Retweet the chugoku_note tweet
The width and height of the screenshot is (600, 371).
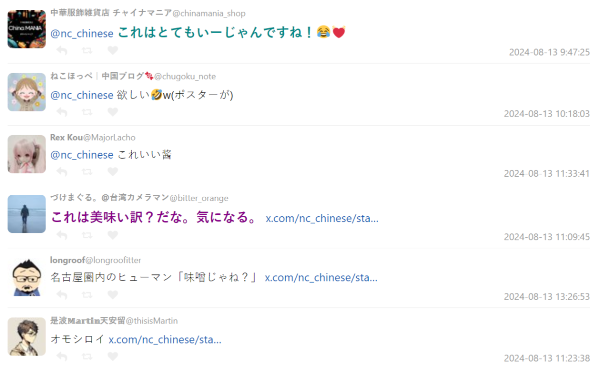[x=87, y=112]
